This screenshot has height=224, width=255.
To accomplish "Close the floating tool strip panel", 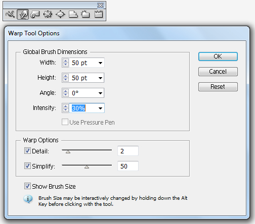I will tap(100, 6).
